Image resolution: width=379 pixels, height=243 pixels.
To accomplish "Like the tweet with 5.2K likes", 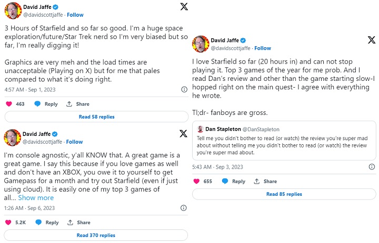I will [9, 223].
